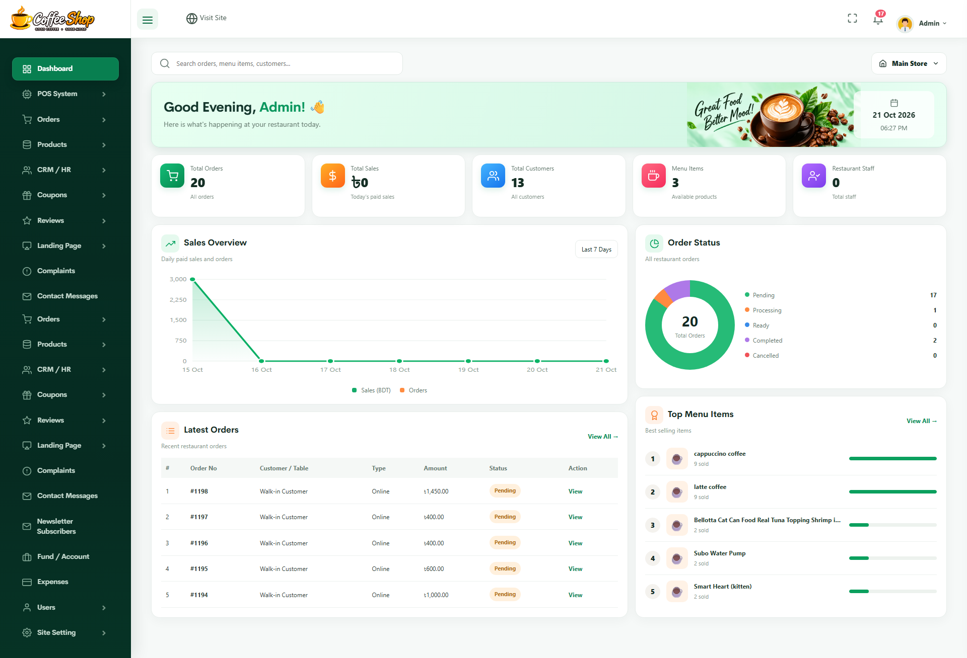Click the Total Customers people icon

(493, 176)
